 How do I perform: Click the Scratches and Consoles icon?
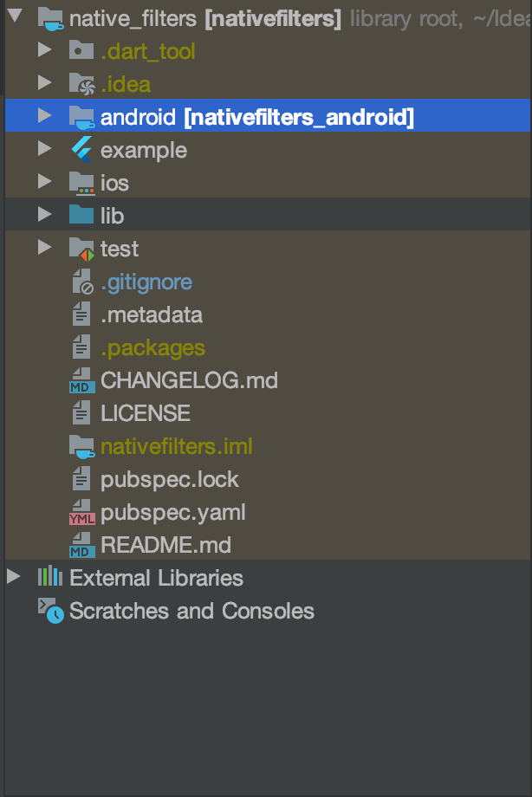click(42, 611)
